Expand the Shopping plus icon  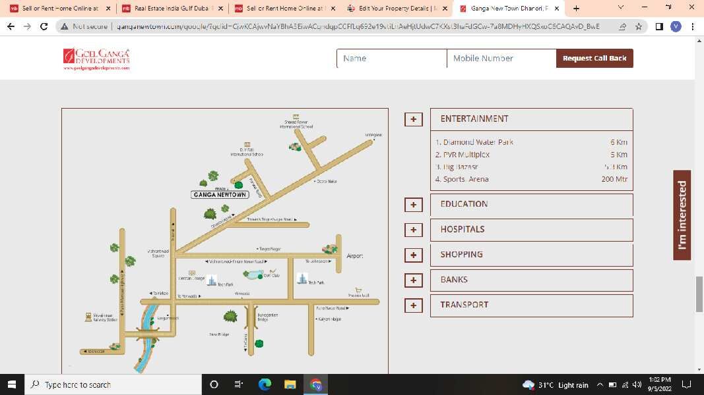coord(414,255)
